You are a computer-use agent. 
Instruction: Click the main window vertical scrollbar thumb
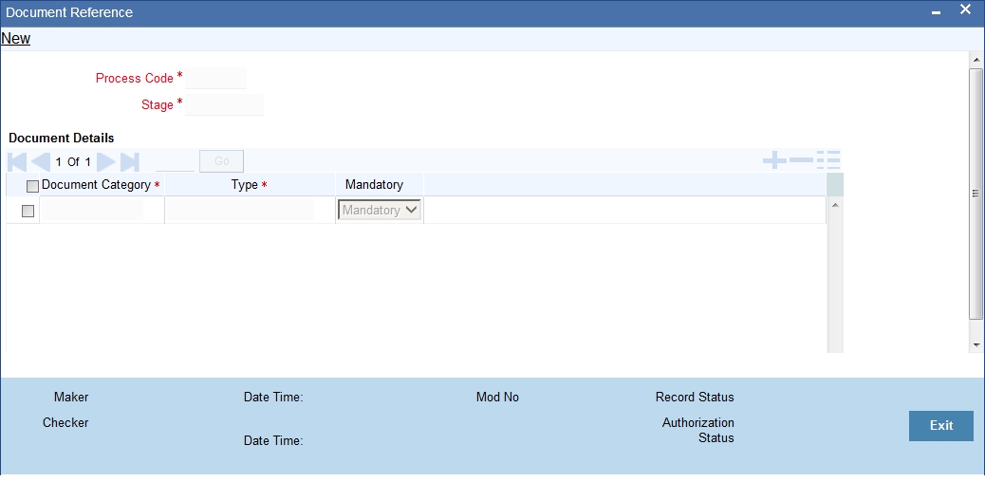(976, 194)
